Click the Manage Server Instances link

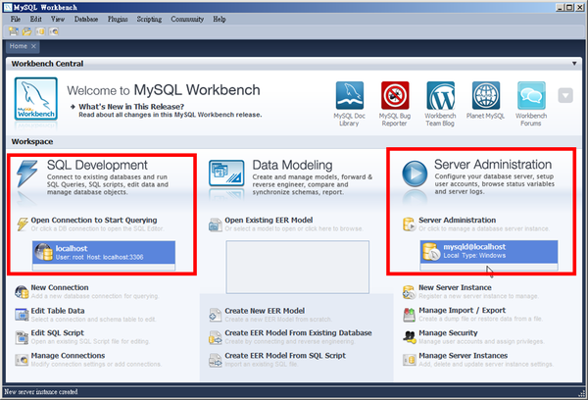(x=464, y=355)
